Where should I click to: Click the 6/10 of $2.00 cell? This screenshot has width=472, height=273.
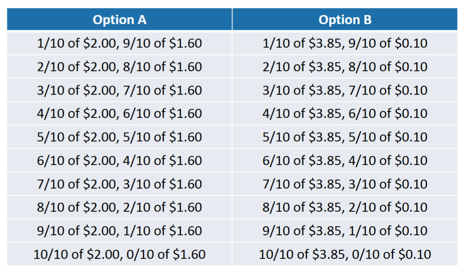pos(119,160)
